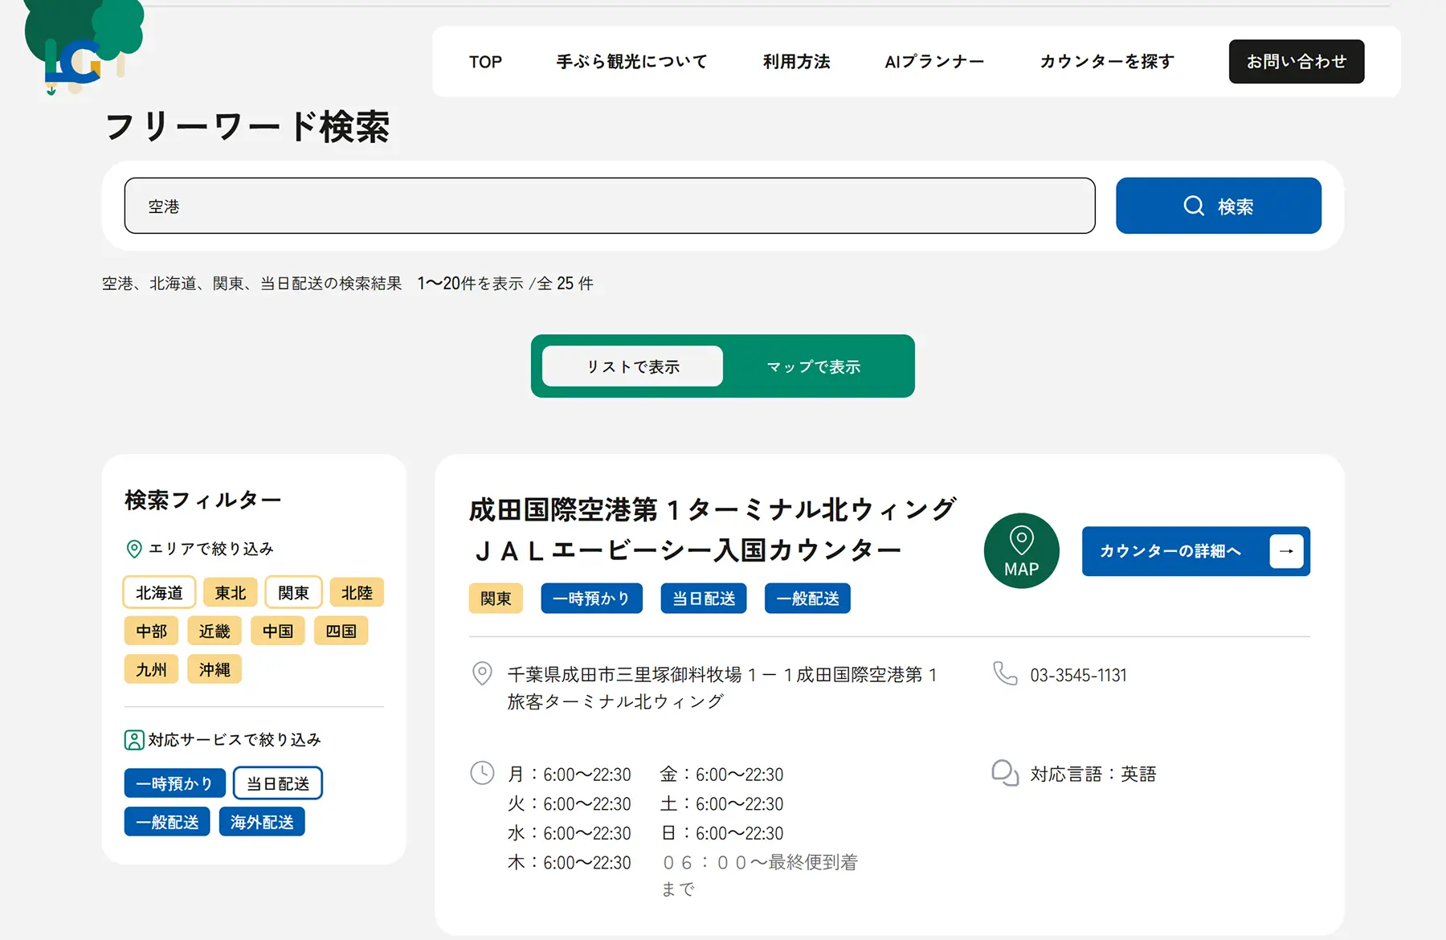The width and height of the screenshot is (1446, 940).
Task: Click the お問い合わせ button
Action: pyautogui.click(x=1297, y=62)
